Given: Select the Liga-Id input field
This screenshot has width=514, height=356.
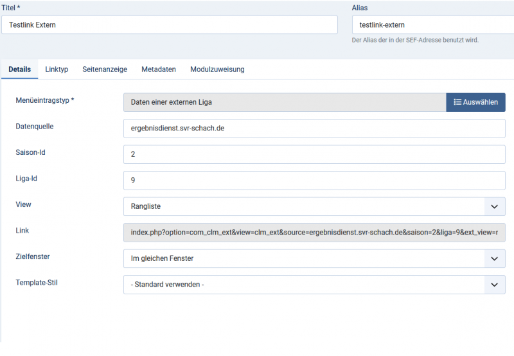Looking at the screenshot, I should [x=314, y=181].
